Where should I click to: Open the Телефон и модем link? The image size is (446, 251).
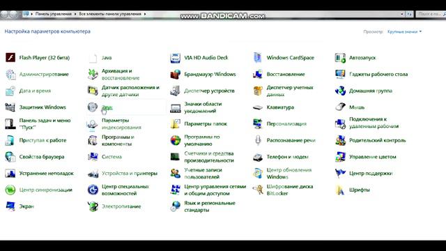[x=287, y=157]
